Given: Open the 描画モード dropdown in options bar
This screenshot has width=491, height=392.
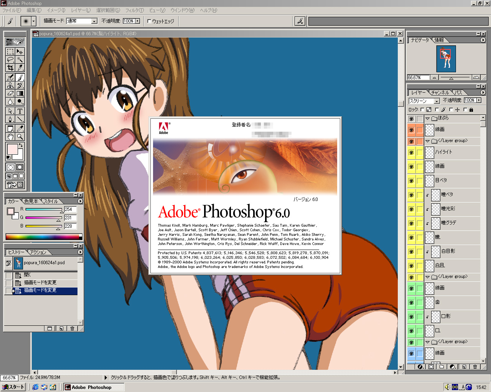Looking at the screenshot, I should point(94,21).
